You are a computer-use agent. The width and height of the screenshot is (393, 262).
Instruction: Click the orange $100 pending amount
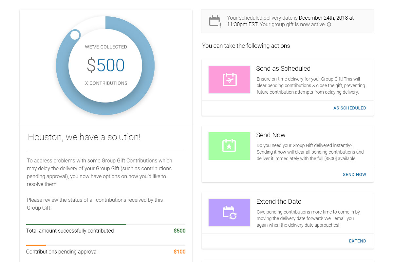[x=179, y=252]
